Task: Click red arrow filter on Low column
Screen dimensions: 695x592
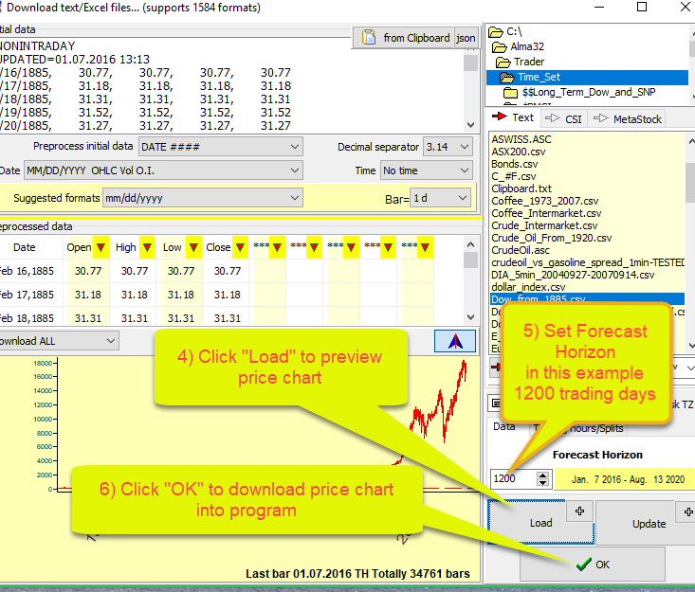Action: pos(193,247)
